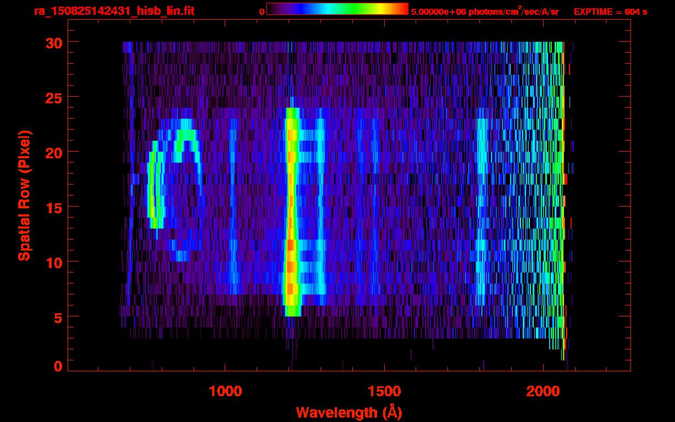The width and height of the screenshot is (675, 422).
Task: Click the EXPTIME = 604 s label
Action: 610,12
